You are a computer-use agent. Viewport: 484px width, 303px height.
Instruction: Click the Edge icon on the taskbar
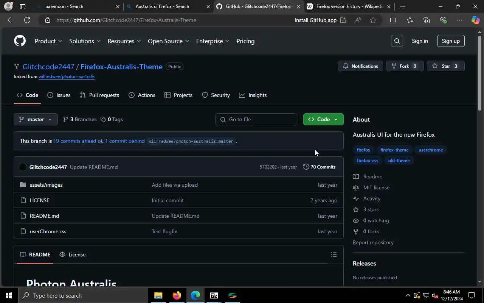(195, 295)
